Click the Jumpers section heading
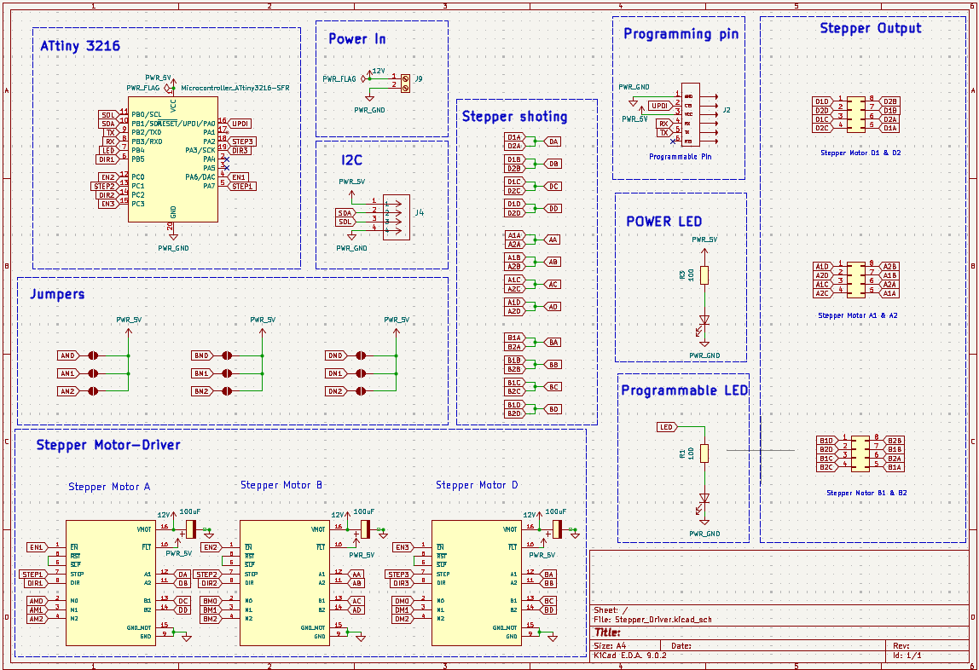Image resolution: width=979 pixels, height=670 pixels. click(57, 294)
